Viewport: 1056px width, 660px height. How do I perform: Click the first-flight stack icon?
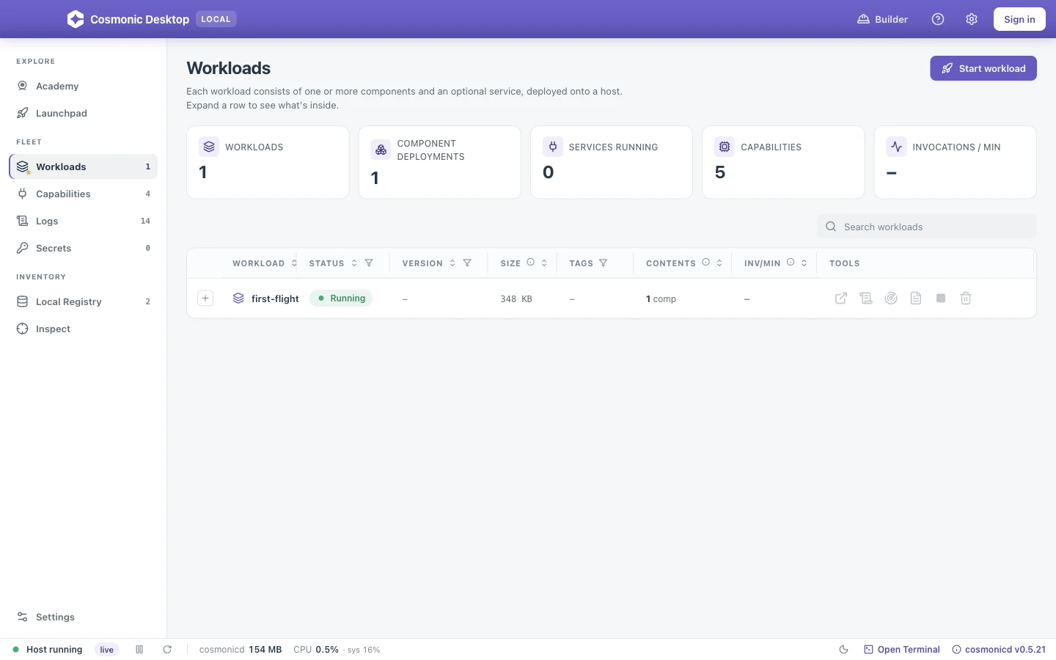pos(238,298)
